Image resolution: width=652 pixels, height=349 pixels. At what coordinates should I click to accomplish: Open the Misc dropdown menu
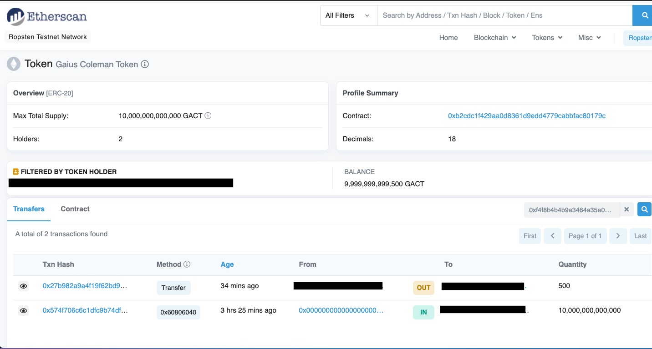tap(589, 38)
